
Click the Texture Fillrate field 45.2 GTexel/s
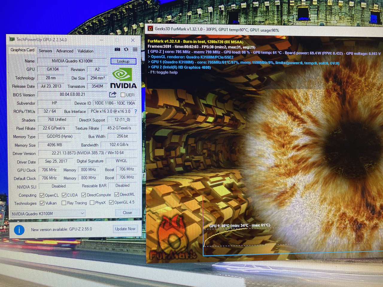click(x=119, y=128)
